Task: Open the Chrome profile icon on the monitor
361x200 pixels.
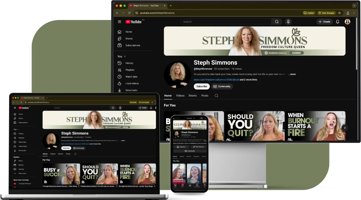Action: (348, 13)
